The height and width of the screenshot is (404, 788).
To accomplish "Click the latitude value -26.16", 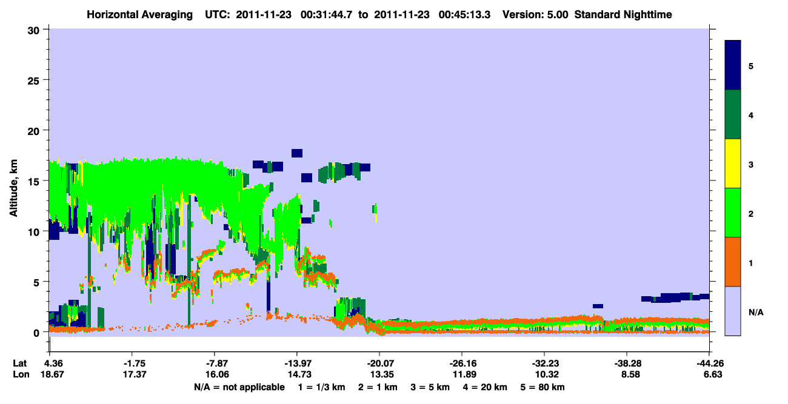I will [x=462, y=363].
